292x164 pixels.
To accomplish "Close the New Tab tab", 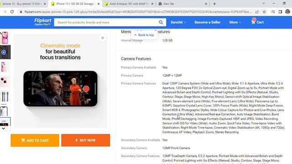I will point(206,4).
